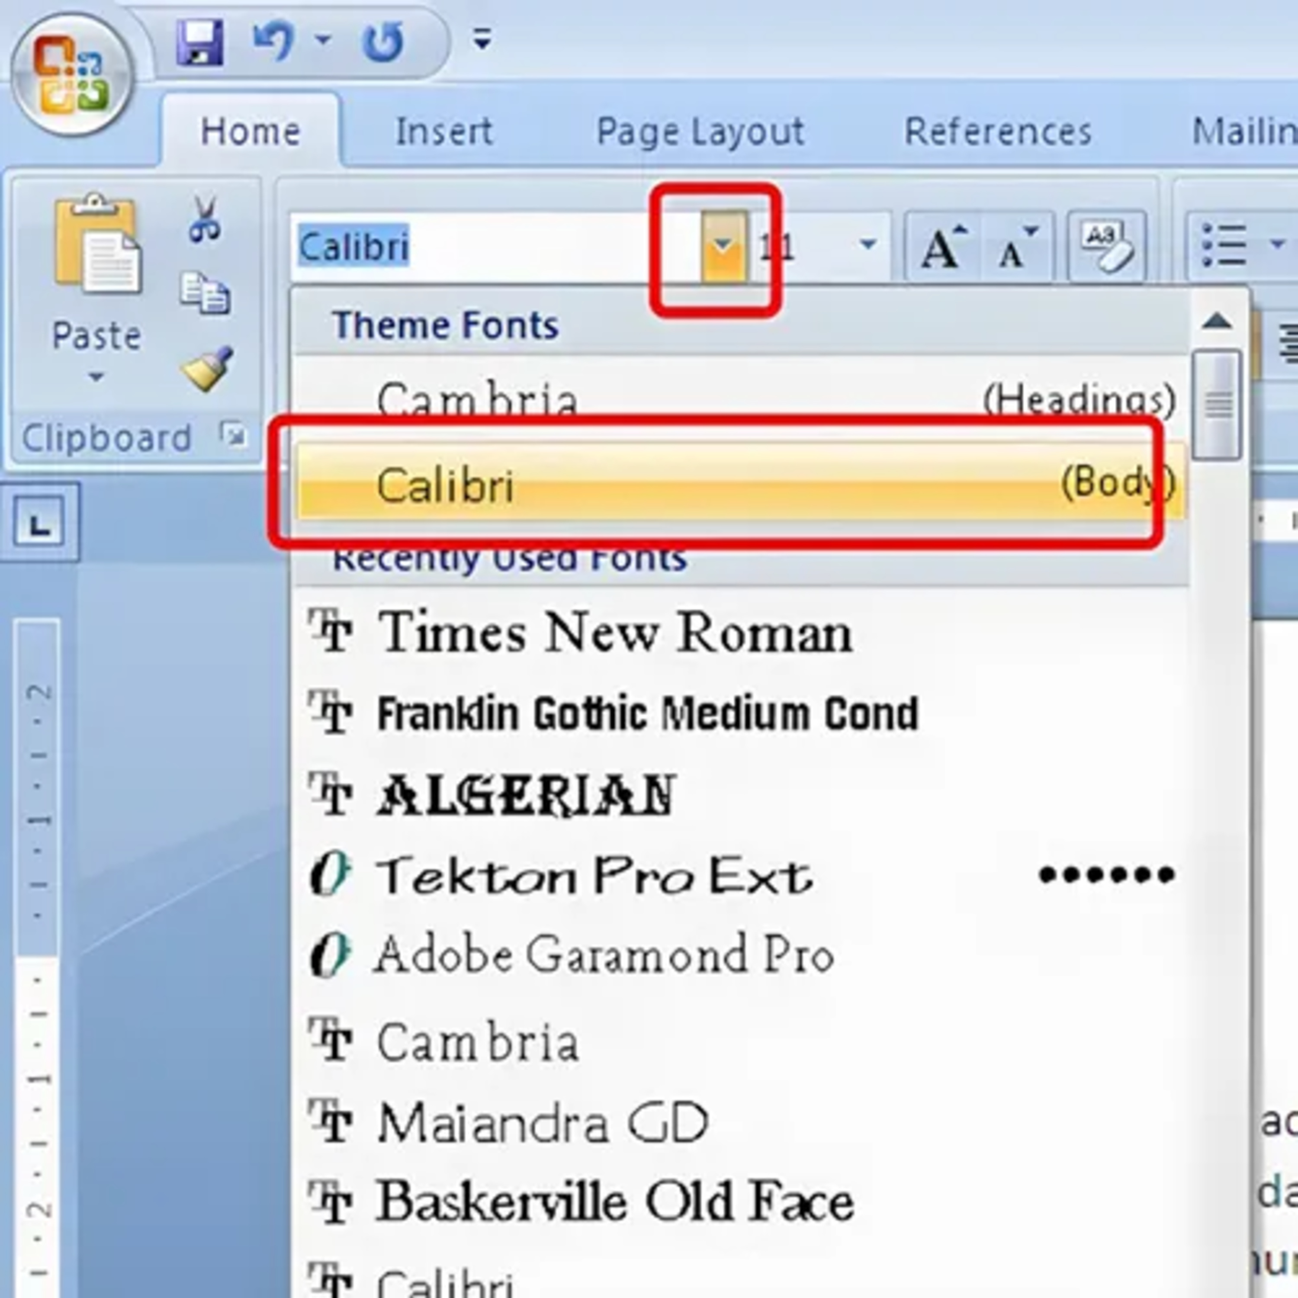Collapse the font name dropdown arrow
Viewport: 1298px width, 1298px height.
click(x=723, y=247)
